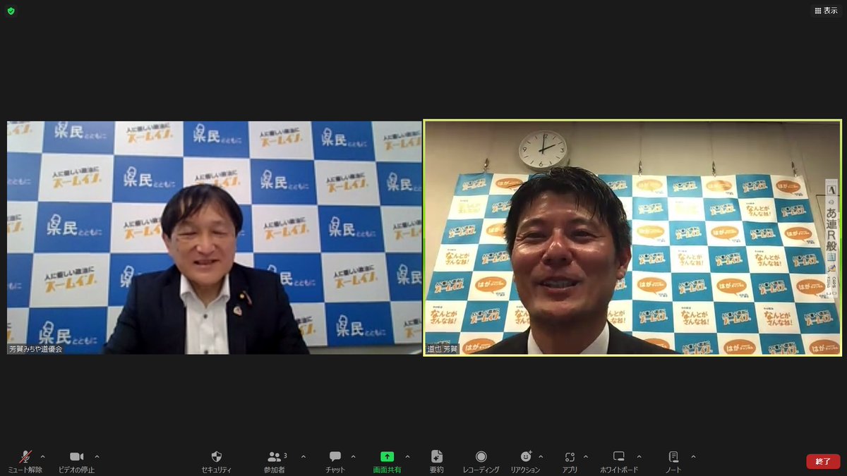Click the red End (終了) button
Viewport: 847px width, 476px height.
[x=823, y=461]
